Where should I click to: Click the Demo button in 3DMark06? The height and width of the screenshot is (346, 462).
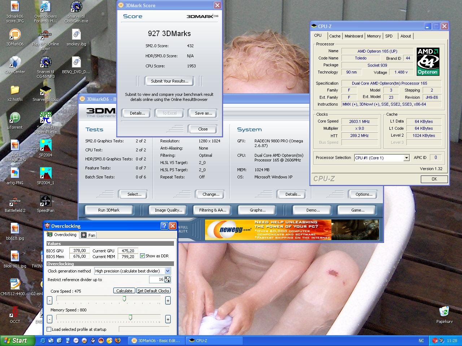[313, 210]
